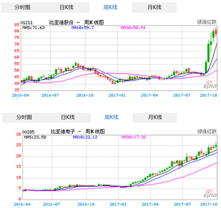
Task: Open 日K线 tab above 比亚迪股份 chart
Action: (x=67, y=7)
